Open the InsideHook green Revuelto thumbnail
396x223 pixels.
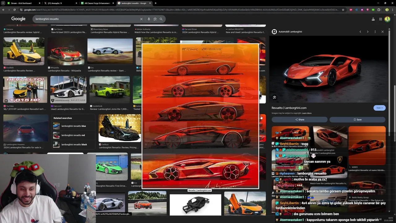pyautogui.click(x=110, y=90)
